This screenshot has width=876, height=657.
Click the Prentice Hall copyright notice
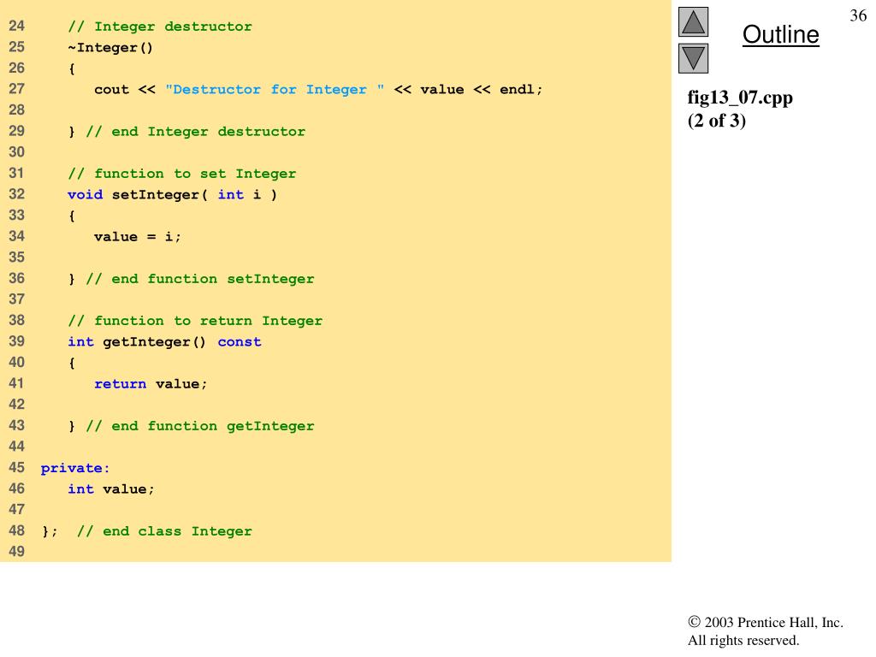pyautogui.click(x=765, y=631)
